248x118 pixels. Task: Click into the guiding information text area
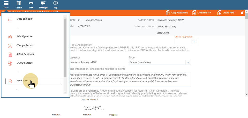pos(129,79)
